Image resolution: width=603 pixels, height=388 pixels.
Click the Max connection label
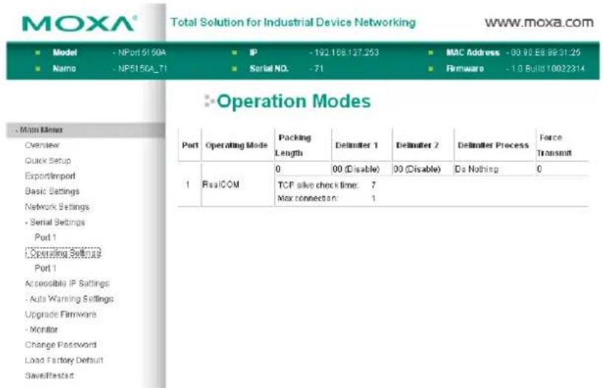[x=307, y=198]
